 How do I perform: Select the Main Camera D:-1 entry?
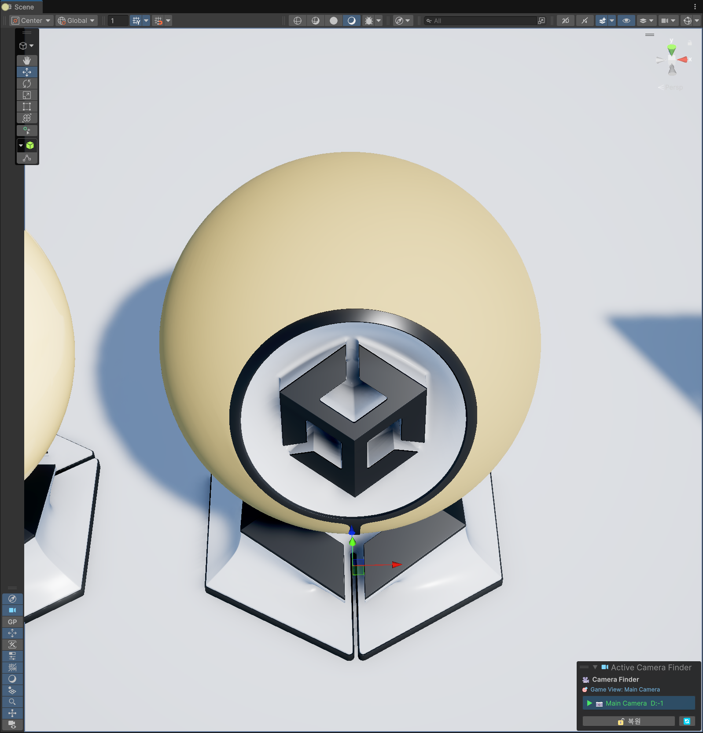click(639, 703)
